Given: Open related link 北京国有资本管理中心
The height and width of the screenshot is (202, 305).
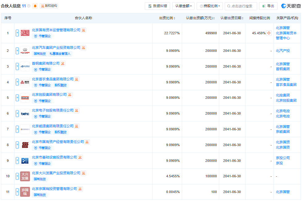Looking at the screenshot, I should (x=286, y=36).
